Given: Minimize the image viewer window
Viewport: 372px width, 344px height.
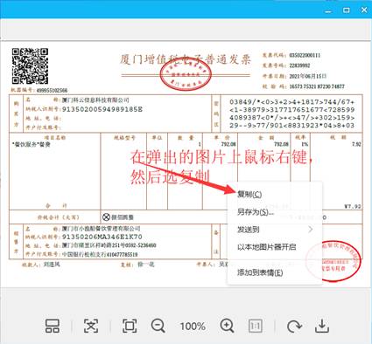Looking at the screenshot, I should (x=328, y=10).
